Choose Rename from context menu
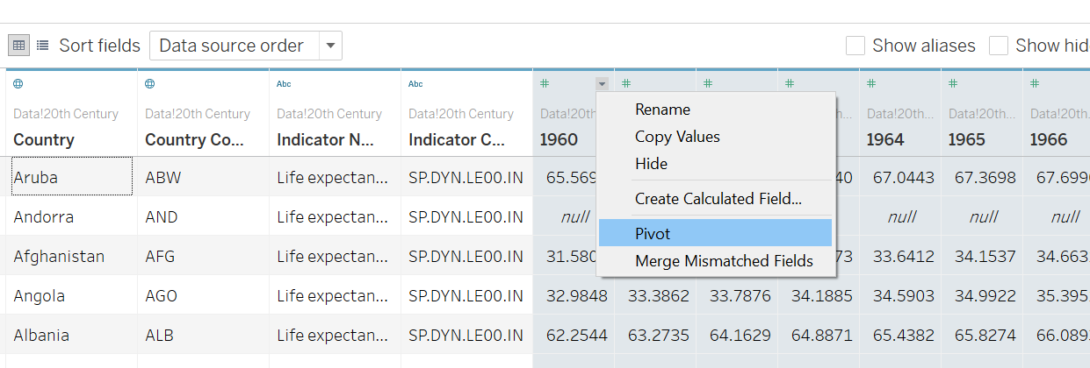The width and height of the screenshot is (1090, 368). click(x=715, y=110)
